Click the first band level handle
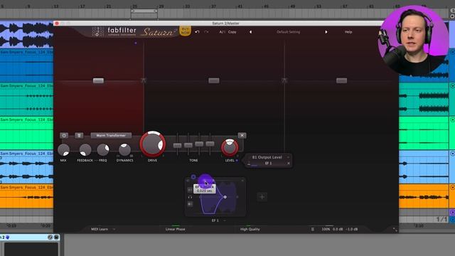Viewport: 455px width, 256px height. (98, 80)
